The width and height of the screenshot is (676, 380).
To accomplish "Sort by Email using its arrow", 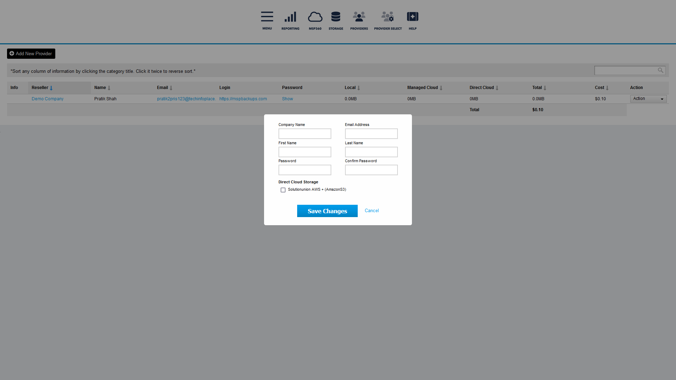I will [x=171, y=88].
